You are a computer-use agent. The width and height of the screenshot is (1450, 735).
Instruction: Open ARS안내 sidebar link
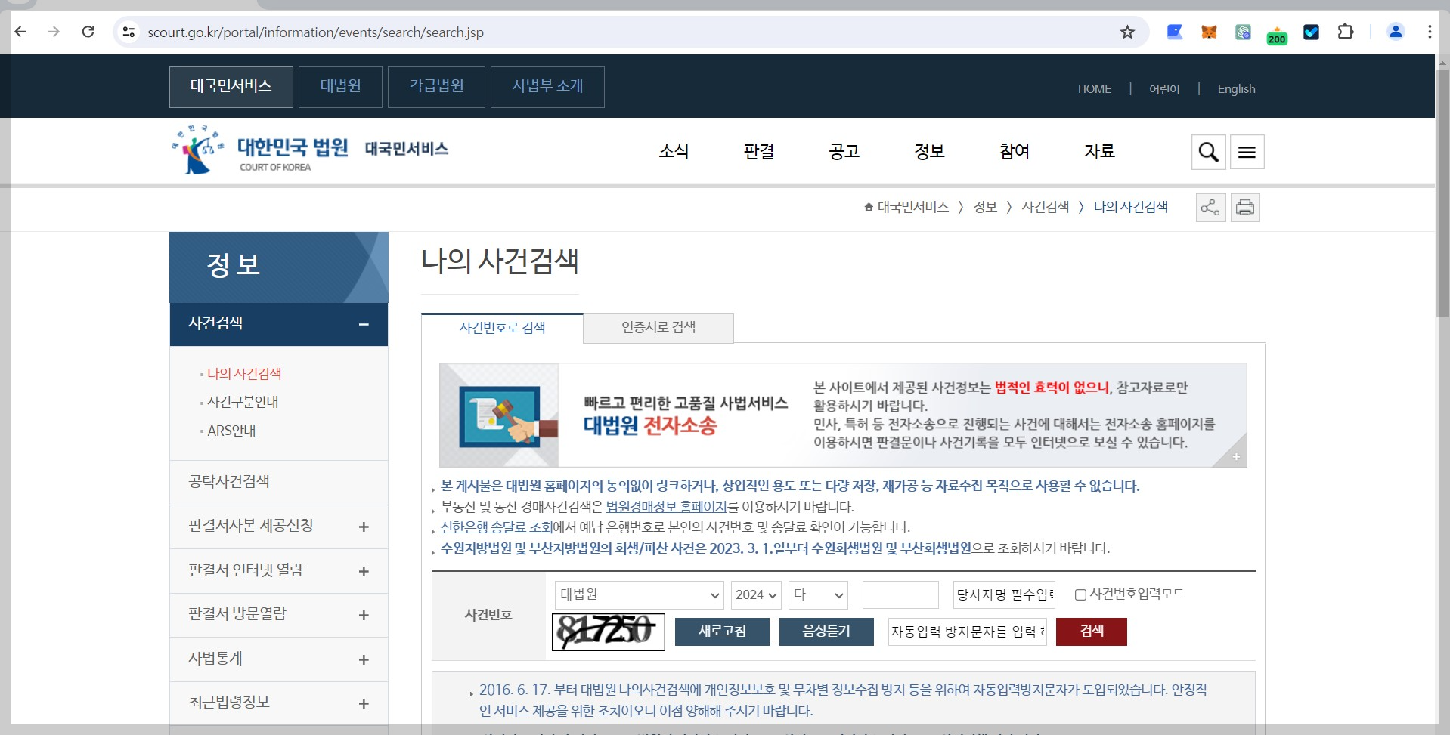231,431
